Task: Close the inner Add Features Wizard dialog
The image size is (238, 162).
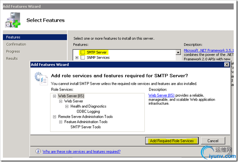Action: tap(226, 64)
